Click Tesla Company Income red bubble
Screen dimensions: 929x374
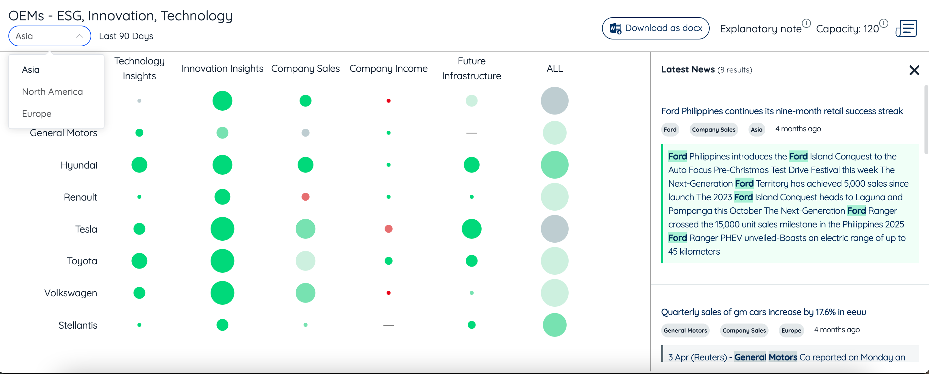pyautogui.click(x=388, y=229)
